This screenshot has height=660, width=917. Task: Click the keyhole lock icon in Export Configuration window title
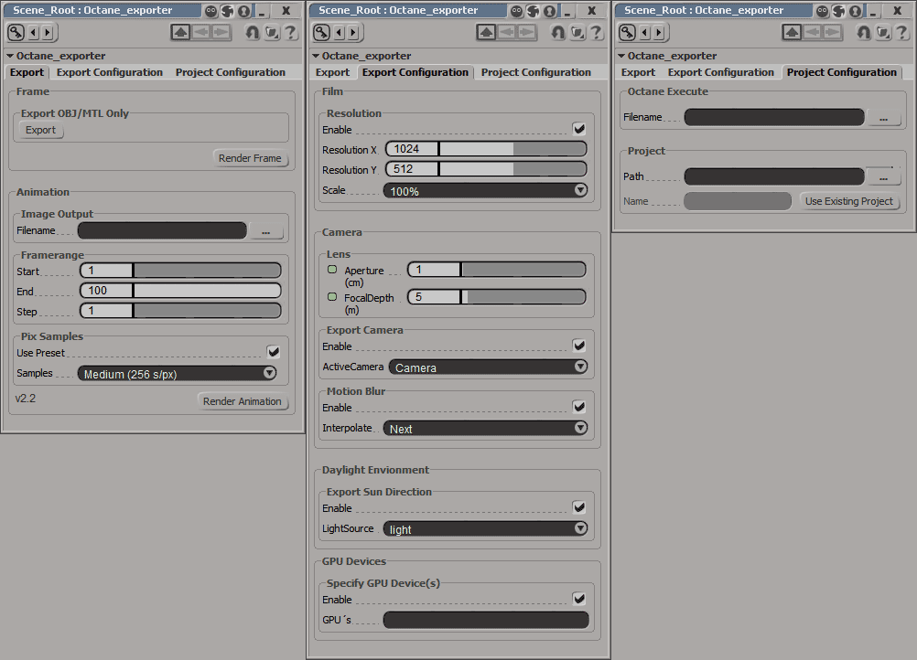[550, 11]
